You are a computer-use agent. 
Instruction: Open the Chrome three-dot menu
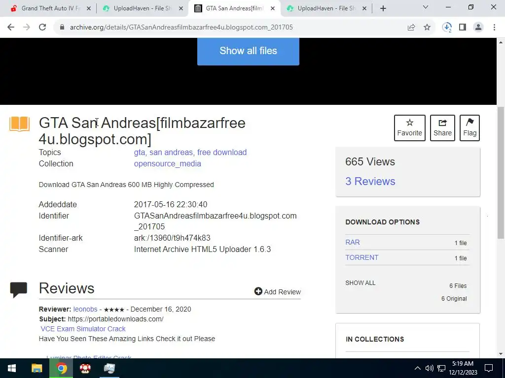494,28
